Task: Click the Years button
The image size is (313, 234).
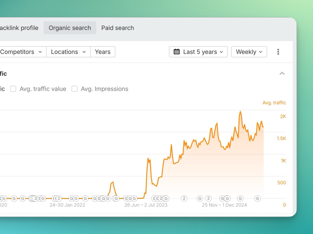Action: click(x=103, y=52)
